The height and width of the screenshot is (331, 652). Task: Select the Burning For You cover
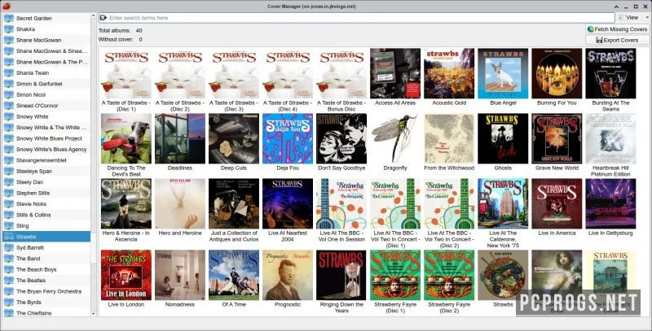557,73
